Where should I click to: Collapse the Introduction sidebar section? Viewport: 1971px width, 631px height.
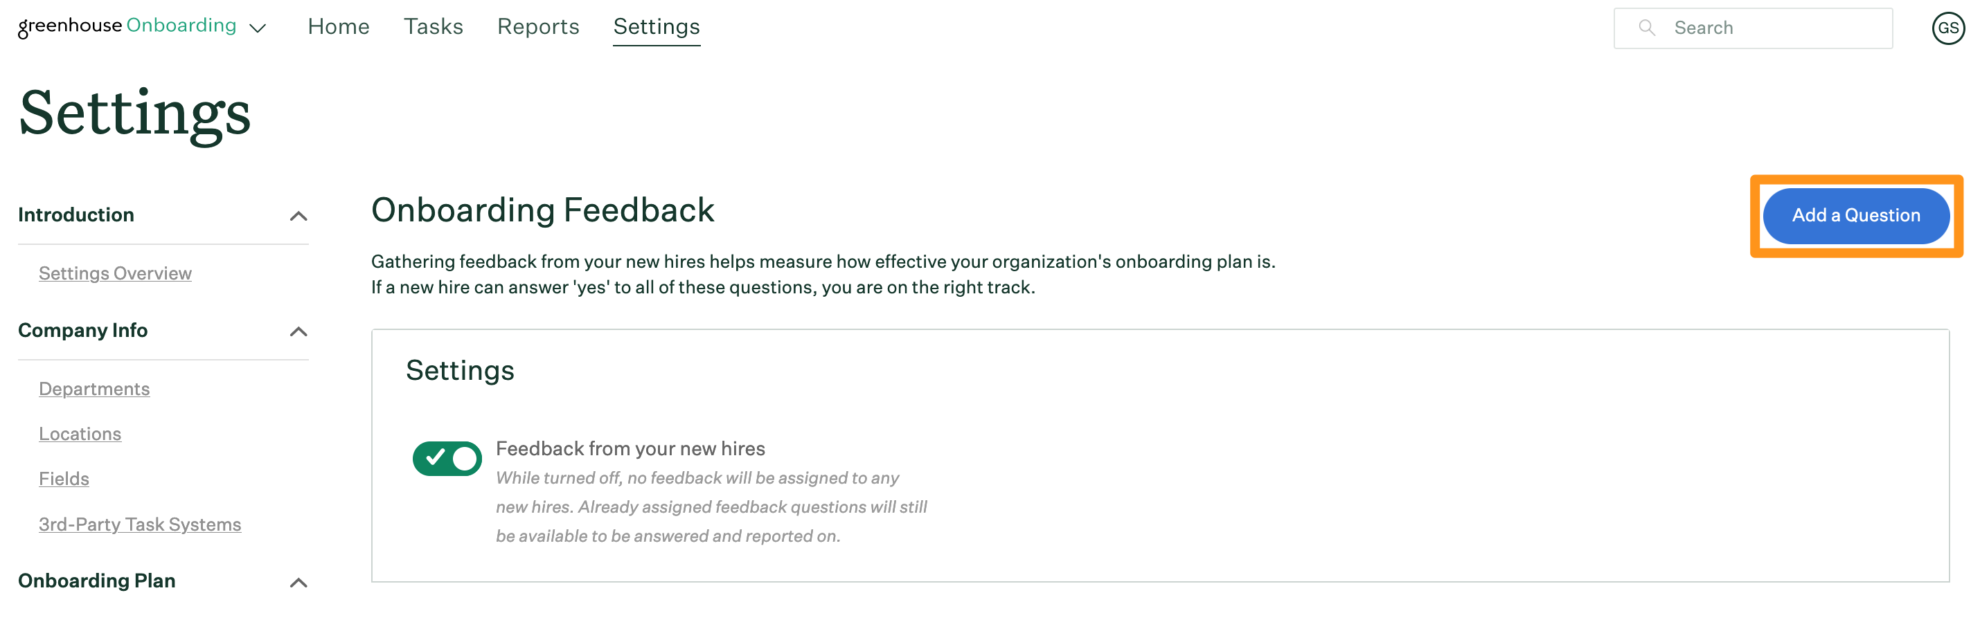[298, 217]
